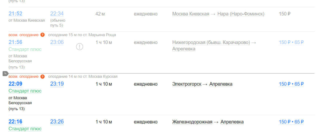Open the Нижегородская (бывш. Карачарово) station link
This screenshot has width=320, height=132.
[x=211, y=42]
